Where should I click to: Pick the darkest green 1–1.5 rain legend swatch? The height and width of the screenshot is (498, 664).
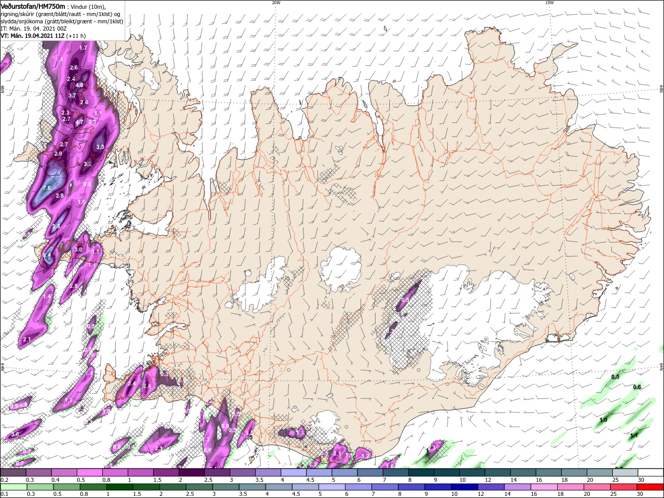pyautogui.click(x=119, y=487)
